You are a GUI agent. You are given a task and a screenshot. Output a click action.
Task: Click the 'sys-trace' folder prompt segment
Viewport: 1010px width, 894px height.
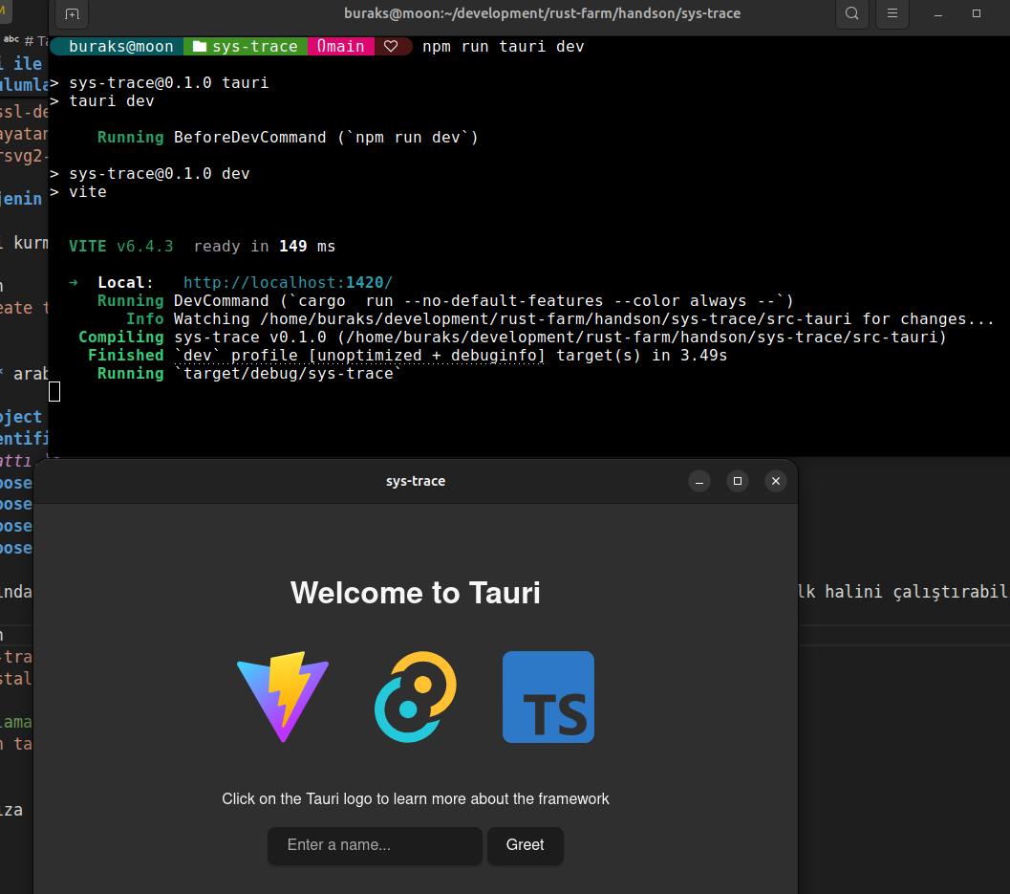click(x=247, y=47)
